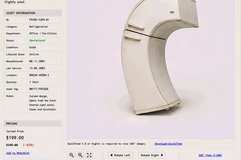Click the Location value BREAK-ROOM-2
Image resolution: width=241 pixels, height=160 pixels.
[39, 75]
